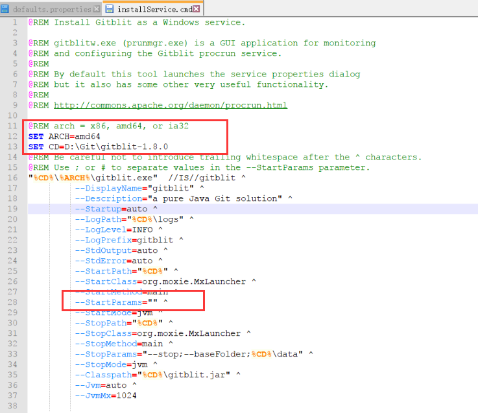Click the '--StopClass=org.moxie.MxLauncher' line

coord(163,333)
